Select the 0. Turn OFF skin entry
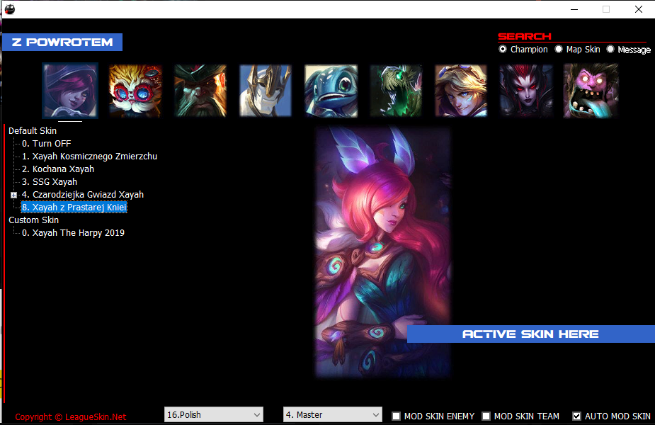This screenshot has width=655, height=425. [46, 143]
